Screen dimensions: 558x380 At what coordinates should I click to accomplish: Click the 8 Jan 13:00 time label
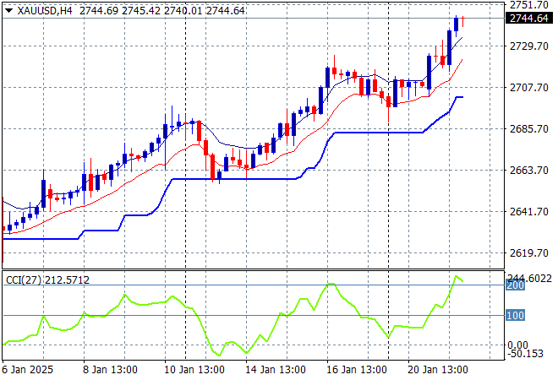tap(110, 370)
